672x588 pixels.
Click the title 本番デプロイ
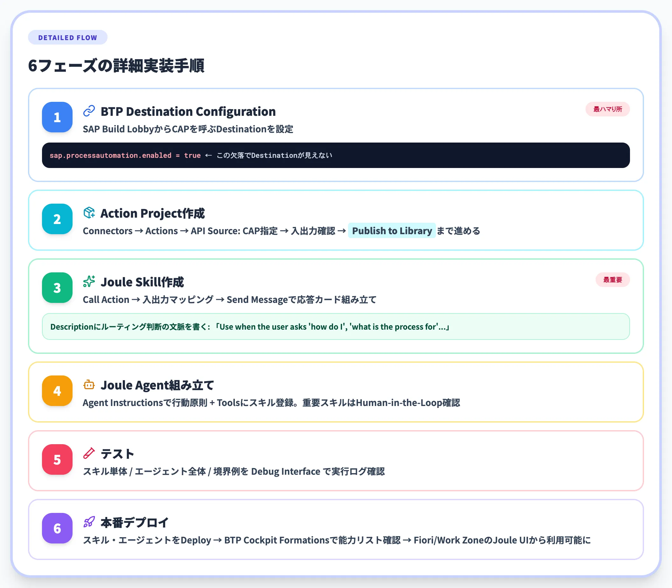(x=135, y=523)
